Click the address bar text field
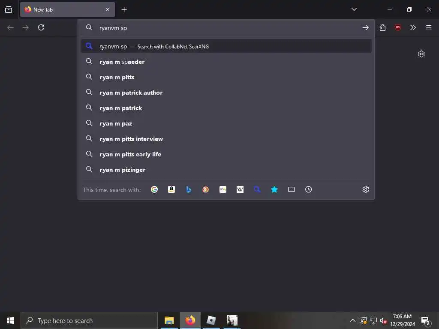The image size is (439, 329). 227,28
